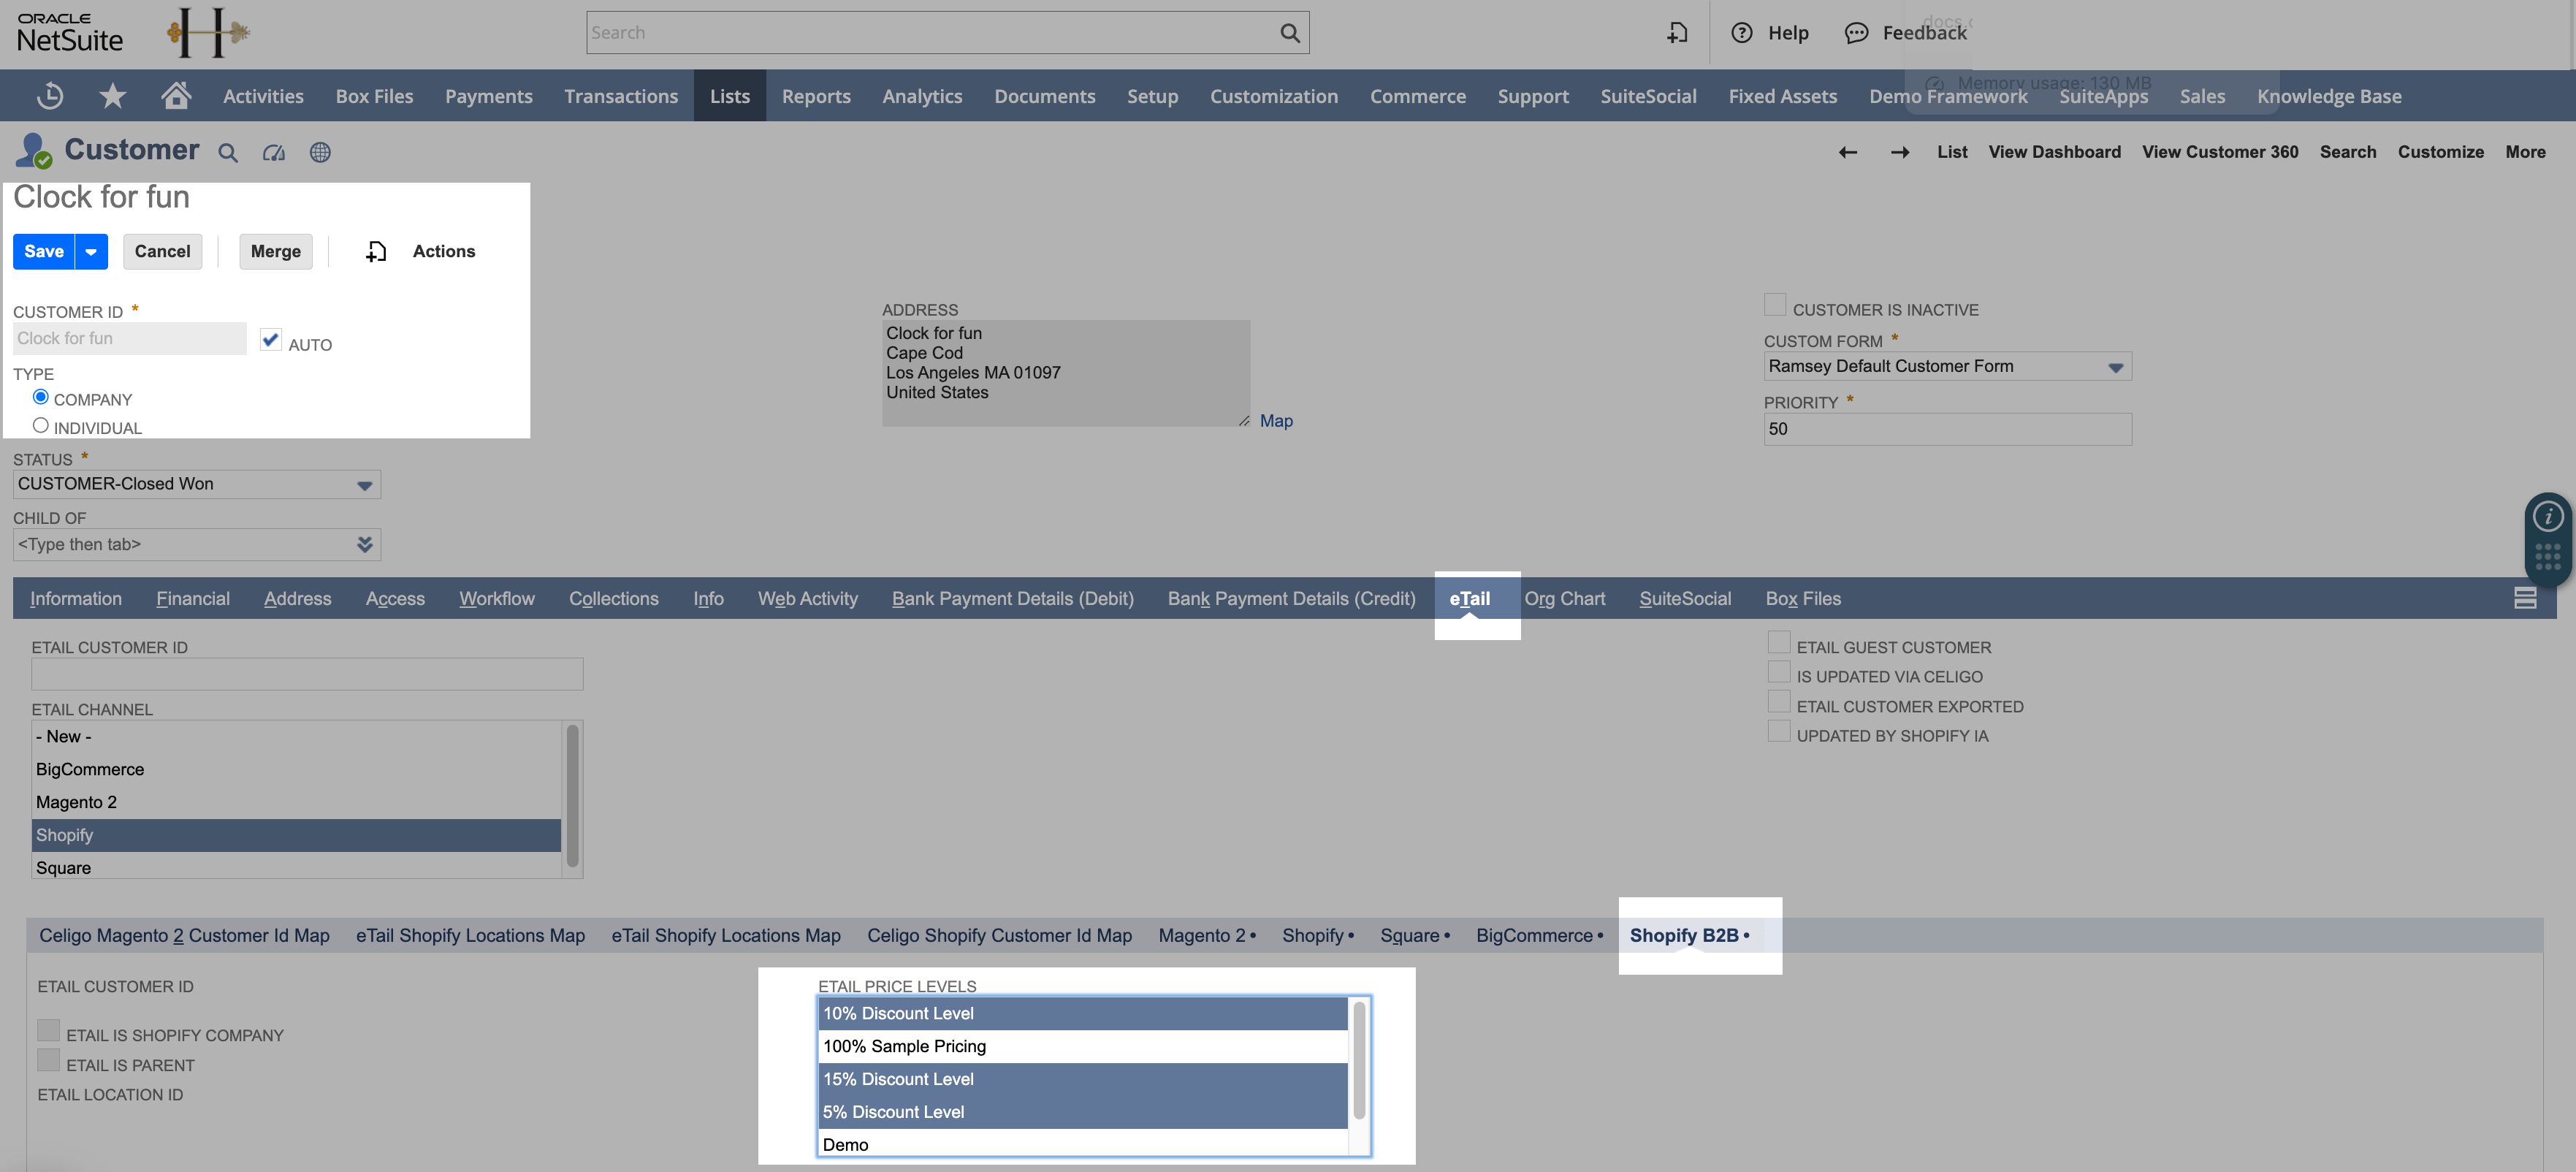Open the Customization navigation menu
The image size is (2576, 1172).
1274,96
